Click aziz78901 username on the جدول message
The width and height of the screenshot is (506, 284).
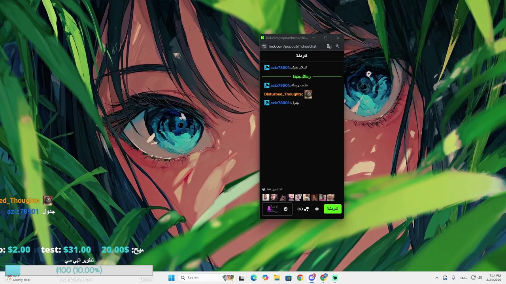[280, 103]
